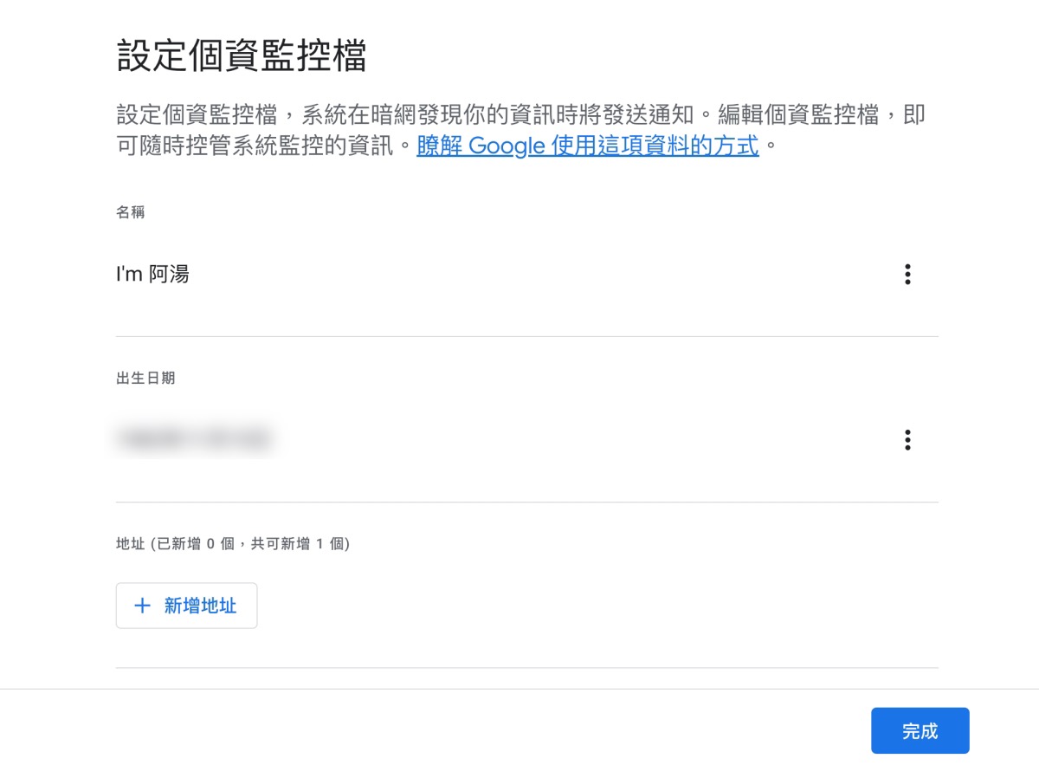Click the description text starting 設定個資監控檔，系統在暗網
This screenshot has height=778, width=1039.
coord(519,115)
